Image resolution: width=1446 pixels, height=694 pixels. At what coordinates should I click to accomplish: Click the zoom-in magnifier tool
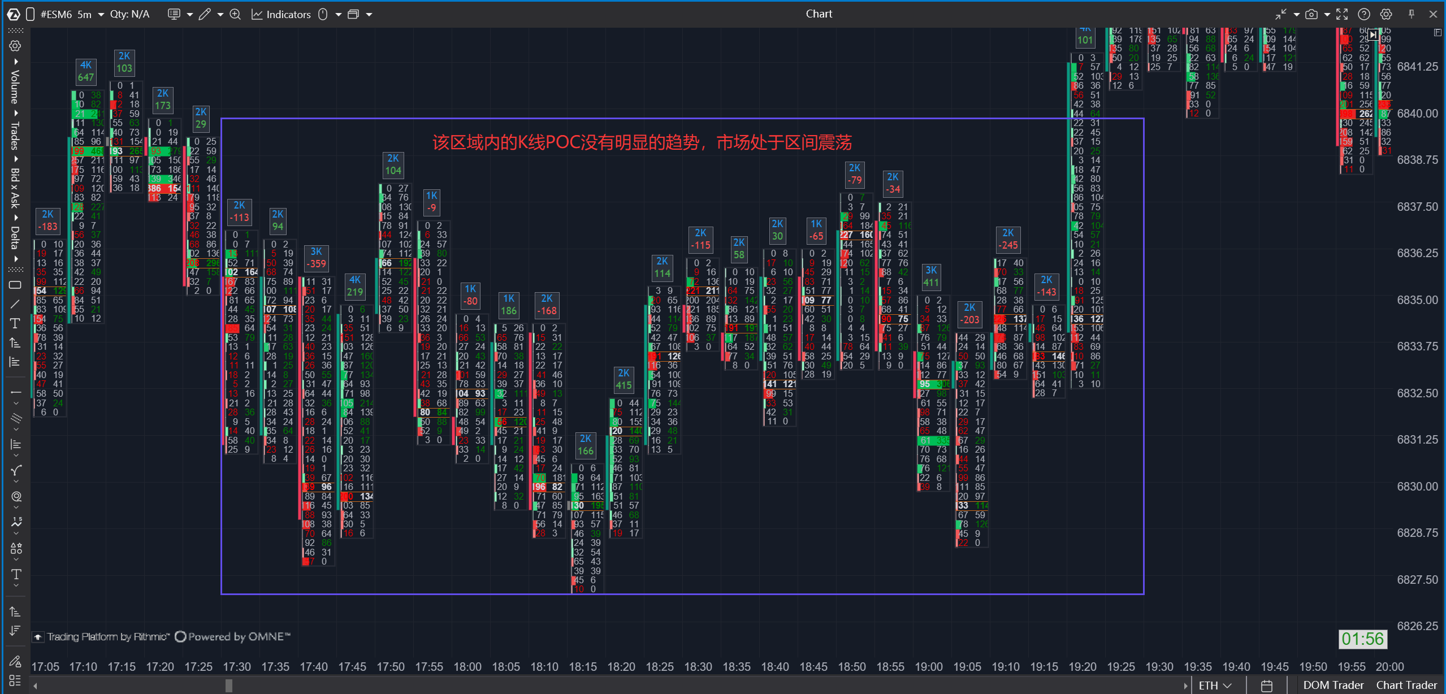(235, 14)
